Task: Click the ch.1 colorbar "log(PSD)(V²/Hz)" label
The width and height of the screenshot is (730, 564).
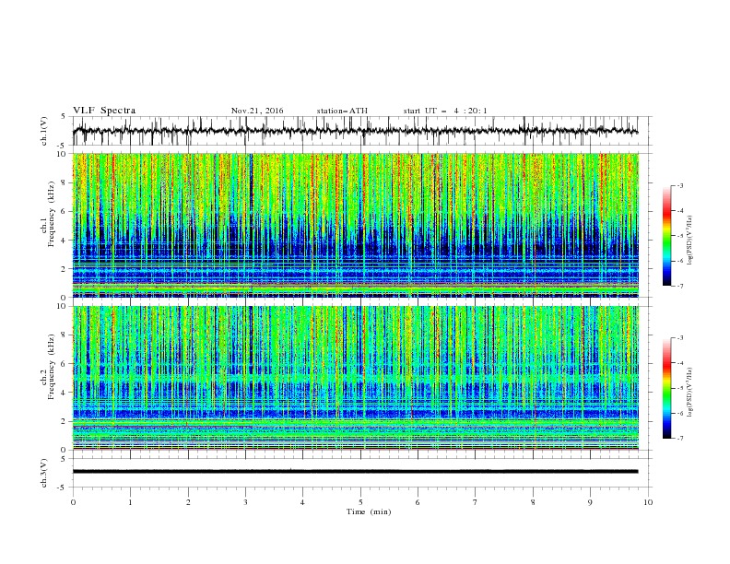Action: point(689,241)
